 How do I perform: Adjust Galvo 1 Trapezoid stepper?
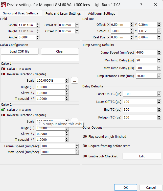click(x=67, y=99)
